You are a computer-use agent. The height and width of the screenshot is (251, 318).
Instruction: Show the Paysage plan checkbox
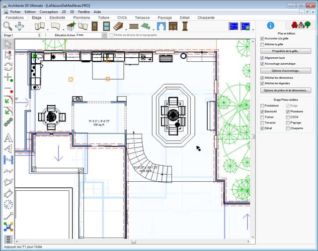coord(288,123)
